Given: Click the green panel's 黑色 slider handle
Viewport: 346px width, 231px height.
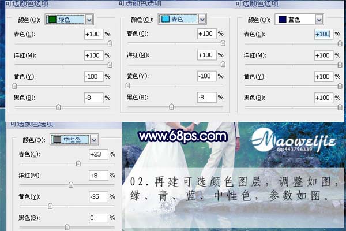Looking at the screenshot, I should click(x=59, y=107).
